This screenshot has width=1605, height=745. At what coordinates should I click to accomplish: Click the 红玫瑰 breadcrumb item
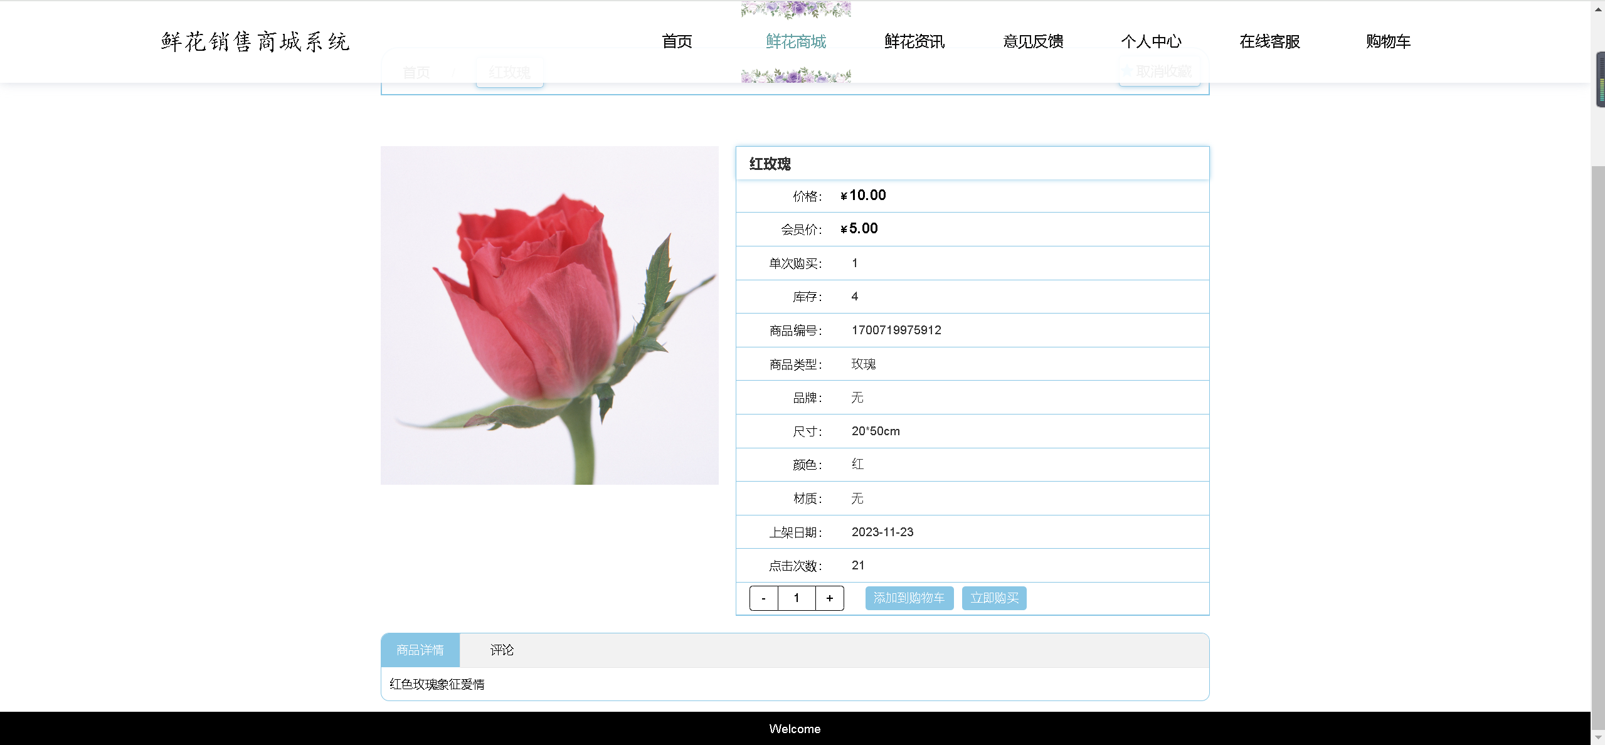pyautogui.click(x=509, y=72)
